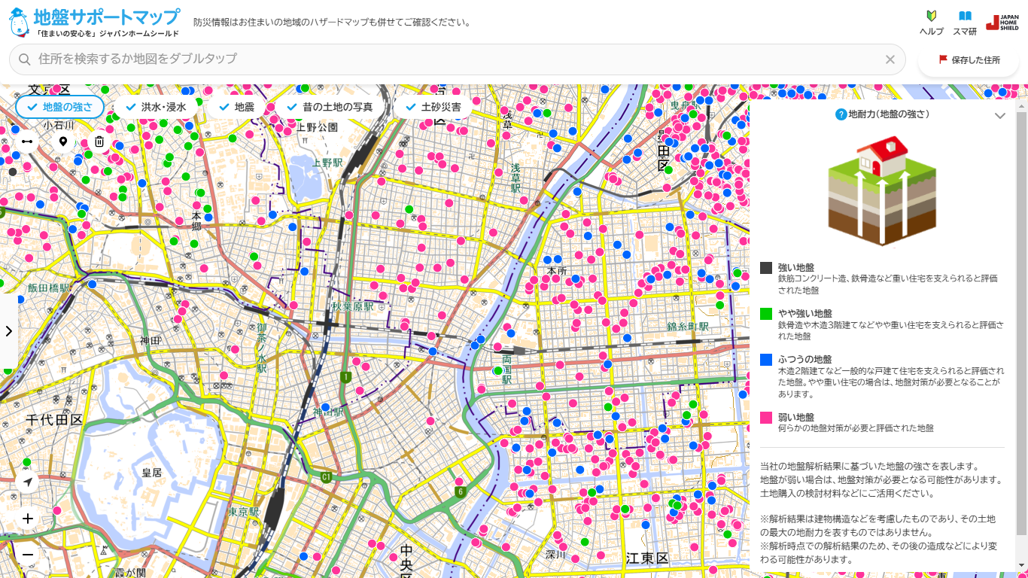
Task: Zoom out with the minus button
Action: pos(28,555)
